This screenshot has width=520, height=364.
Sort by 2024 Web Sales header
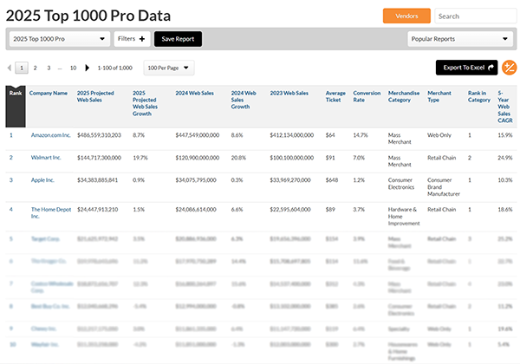tap(194, 93)
